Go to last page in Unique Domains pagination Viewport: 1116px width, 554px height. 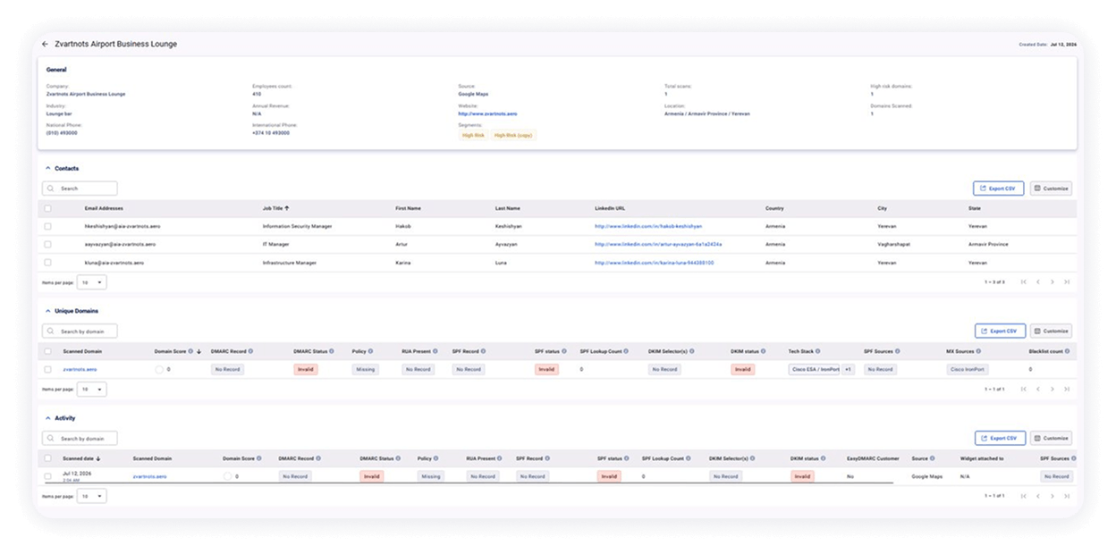tap(1067, 389)
